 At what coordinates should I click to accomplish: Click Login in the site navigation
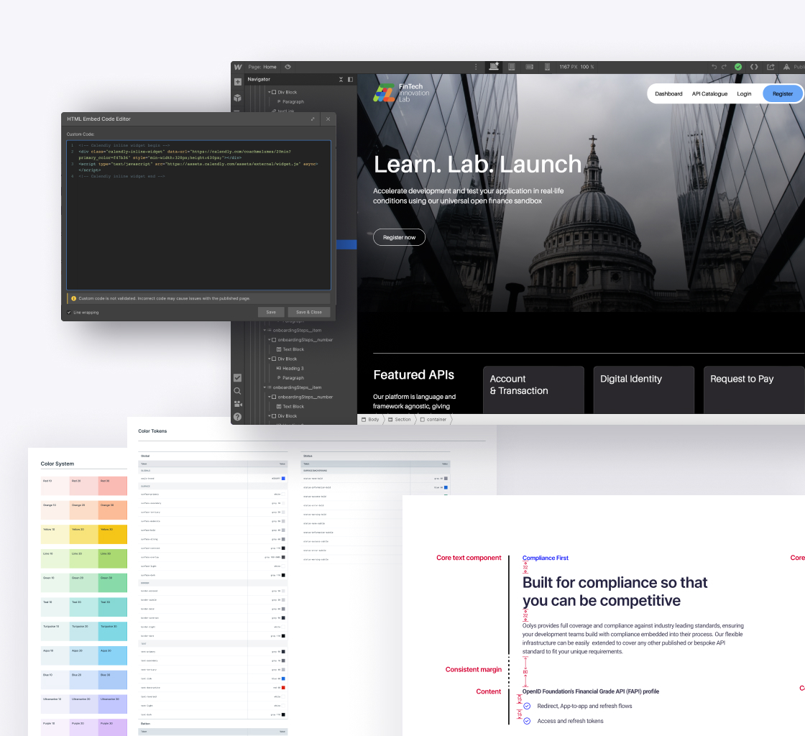click(744, 94)
